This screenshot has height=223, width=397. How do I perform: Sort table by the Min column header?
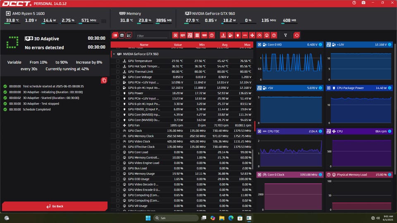[202, 45]
